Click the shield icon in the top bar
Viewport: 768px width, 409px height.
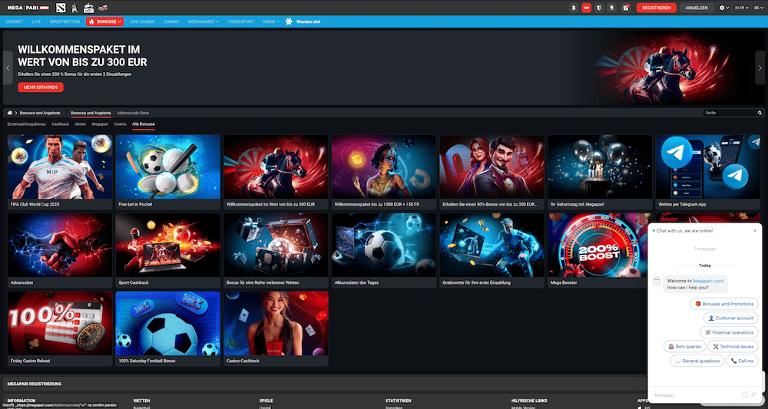coord(600,8)
